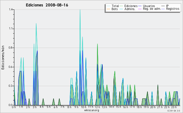
Task: Click the y-axis value 1.1
Action: tap(11, 29)
